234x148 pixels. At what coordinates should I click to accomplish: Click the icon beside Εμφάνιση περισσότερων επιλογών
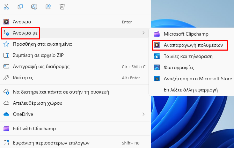6,143
